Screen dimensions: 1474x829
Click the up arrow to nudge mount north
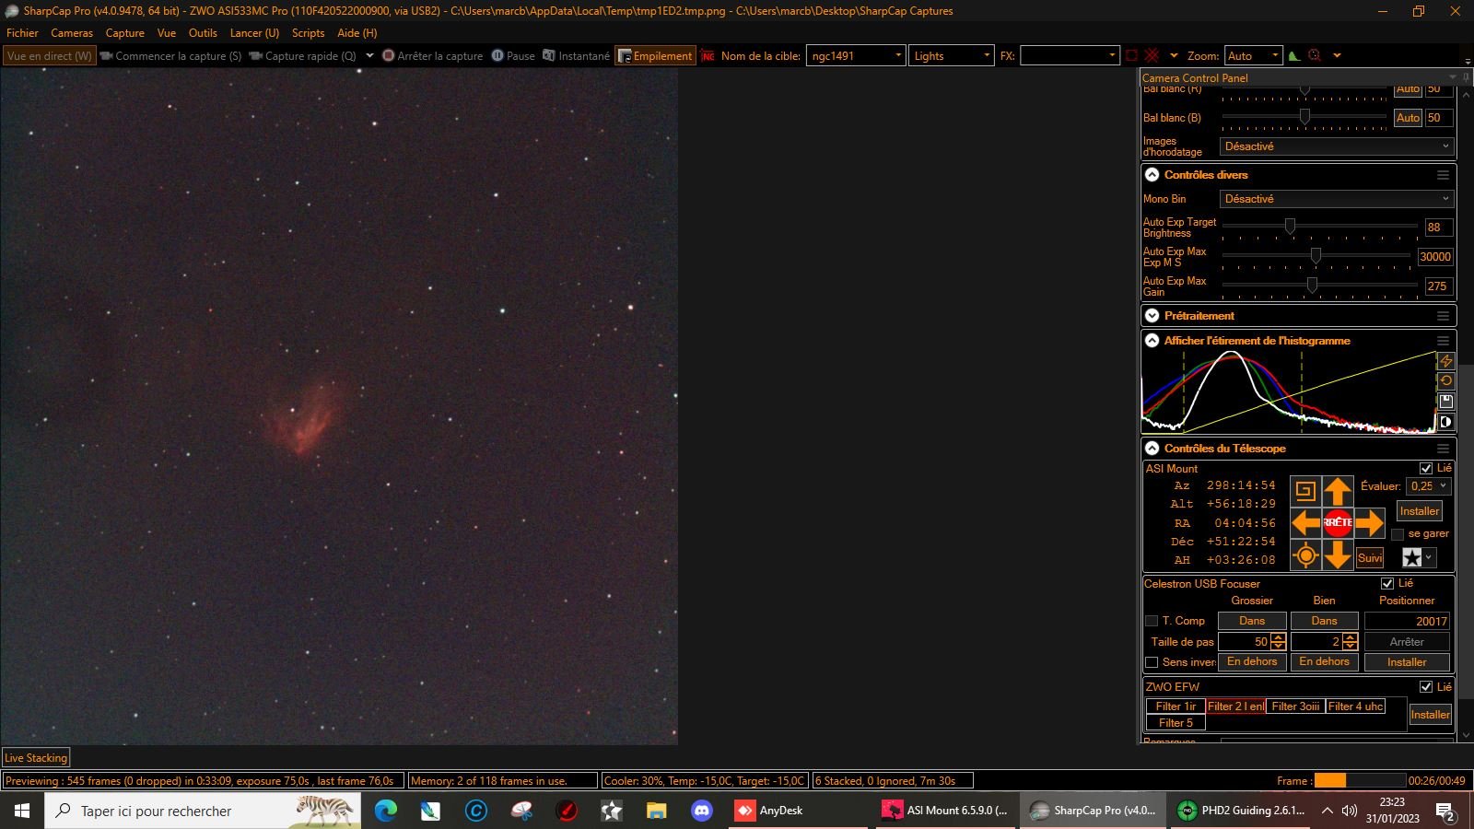[x=1338, y=491]
